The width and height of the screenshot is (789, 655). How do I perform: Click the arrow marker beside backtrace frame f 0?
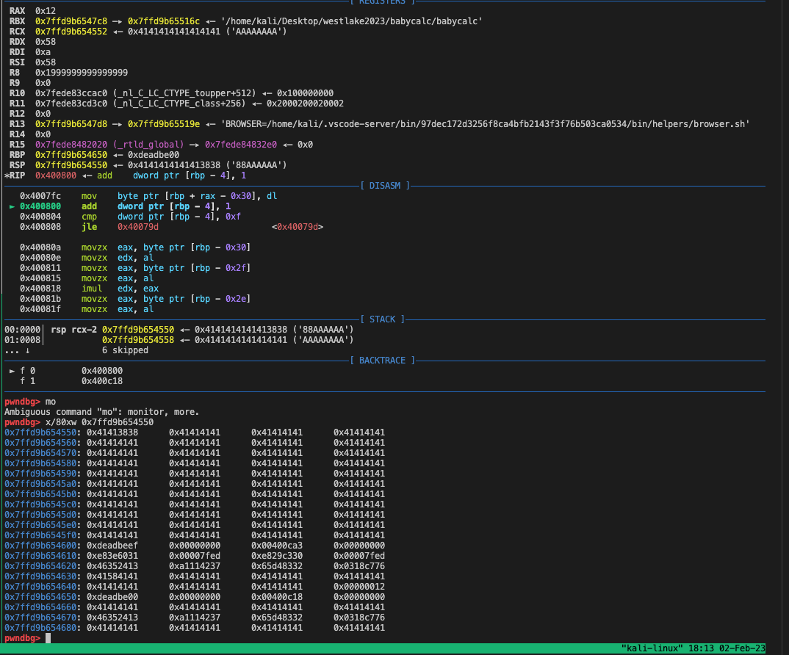coord(12,370)
